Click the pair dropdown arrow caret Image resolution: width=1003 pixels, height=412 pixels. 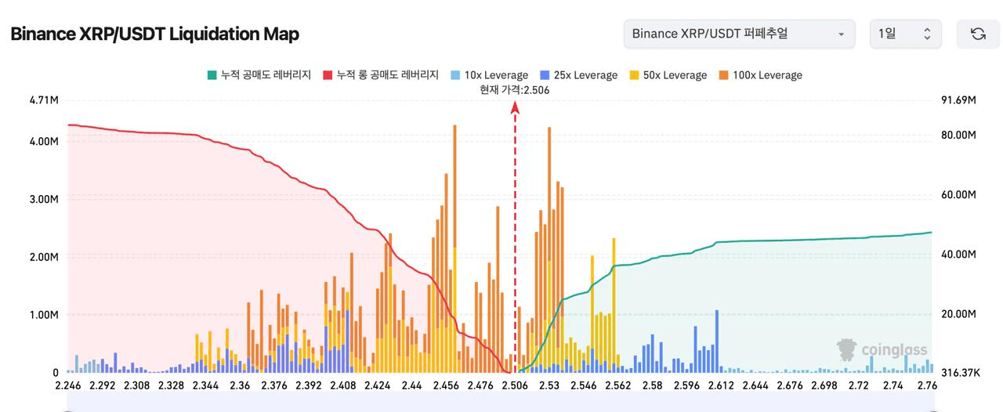pyautogui.click(x=841, y=34)
